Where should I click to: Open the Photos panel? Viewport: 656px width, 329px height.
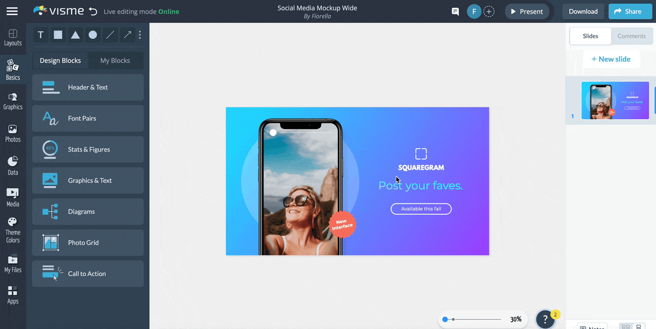(13, 133)
